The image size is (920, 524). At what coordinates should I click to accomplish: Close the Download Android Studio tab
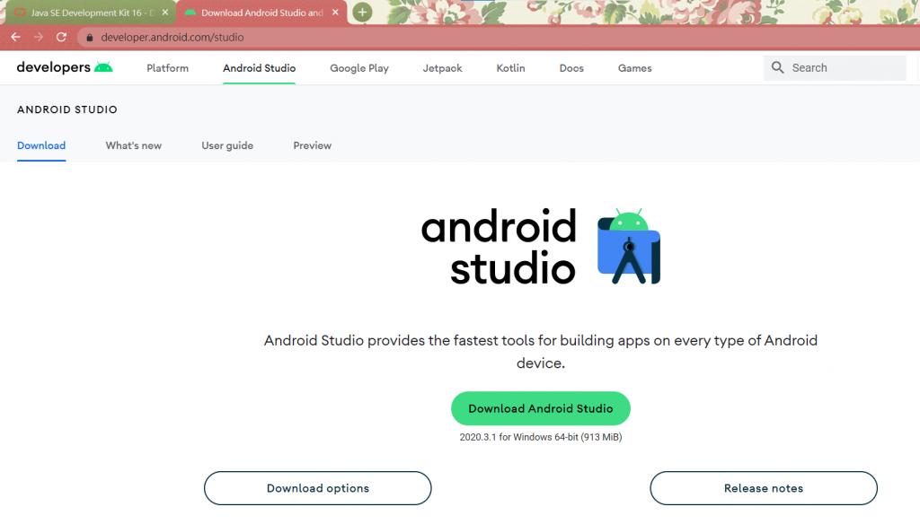335,13
